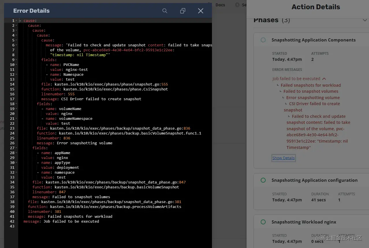This screenshot has width=369, height=248.
Task: Click 'file: ...snapshot_data_phase.go:381' on line 38
Action: (105, 202)
